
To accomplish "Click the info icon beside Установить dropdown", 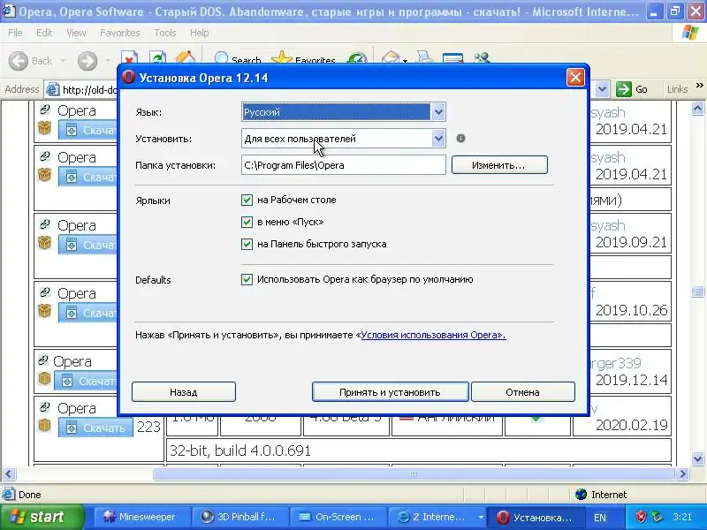I will pos(460,139).
